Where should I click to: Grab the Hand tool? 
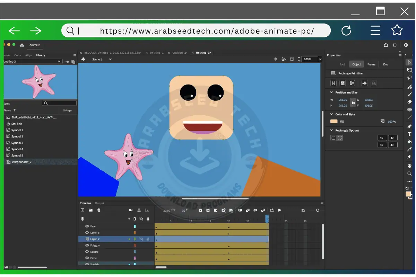(x=409, y=167)
